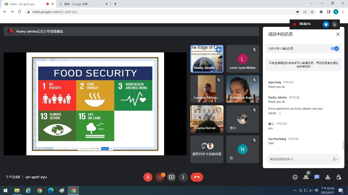This screenshot has width=348, height=195.
Task: Open the extensions puzzle icon
Action: pos(321,12)
